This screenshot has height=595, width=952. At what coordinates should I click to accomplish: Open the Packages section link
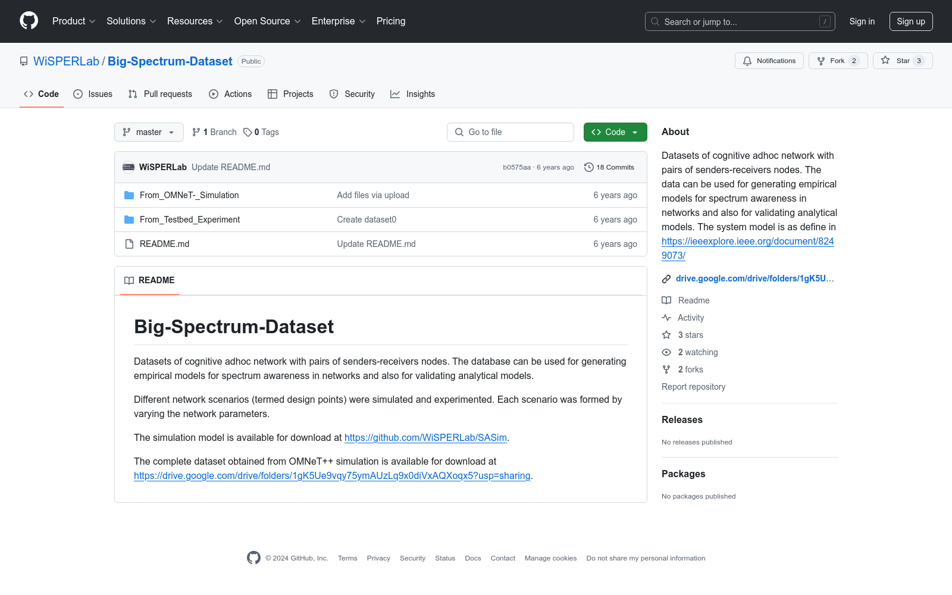(x=683, y=474)
